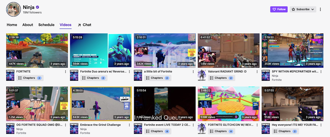Click Fortnite category under SPY WITHIN video

[277, 80]
